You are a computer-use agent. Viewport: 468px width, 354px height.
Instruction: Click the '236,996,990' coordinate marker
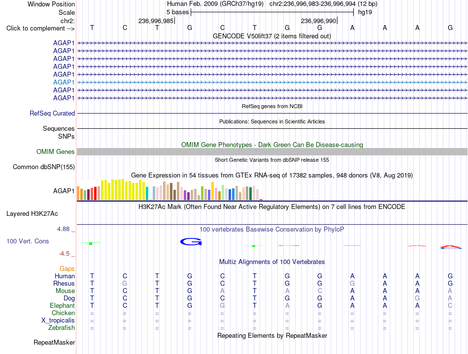(318, 21)
